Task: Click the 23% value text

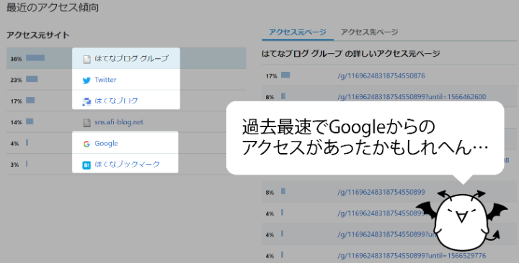Action: 16,80
